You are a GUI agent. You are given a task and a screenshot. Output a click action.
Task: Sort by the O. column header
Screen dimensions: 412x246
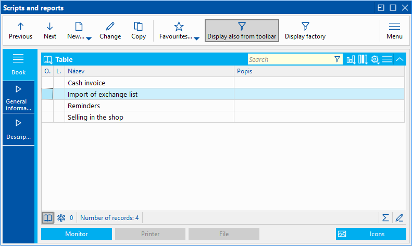47,71
